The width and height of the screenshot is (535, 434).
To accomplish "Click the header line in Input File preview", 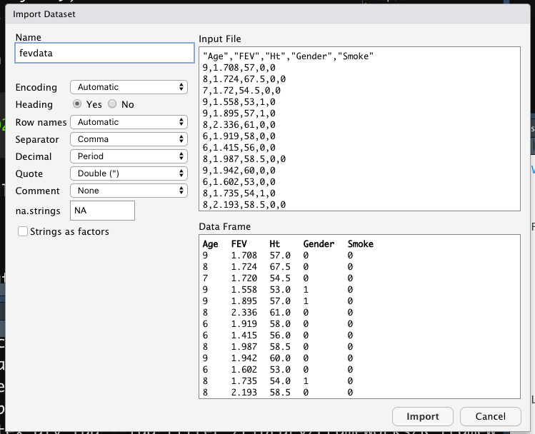I will coord(288,56).
